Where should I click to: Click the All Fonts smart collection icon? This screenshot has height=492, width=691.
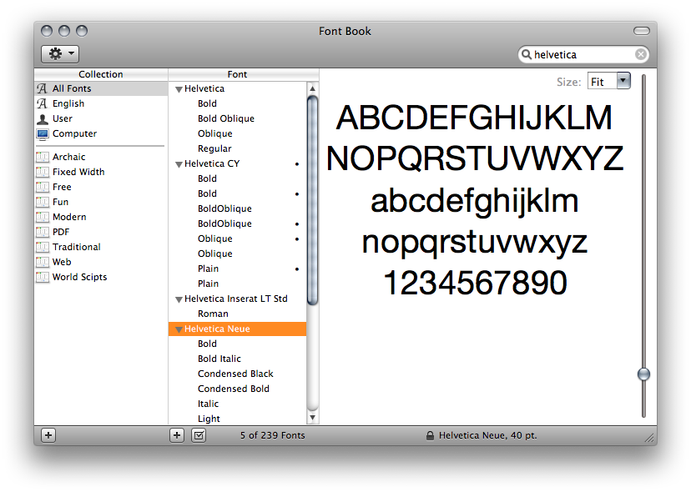(41, 88)
